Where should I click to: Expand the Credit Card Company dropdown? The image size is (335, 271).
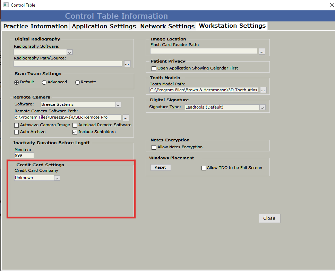pos(57,178)
